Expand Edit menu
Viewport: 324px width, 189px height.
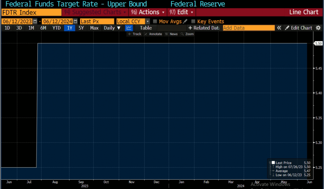click(x=181, y=12)
